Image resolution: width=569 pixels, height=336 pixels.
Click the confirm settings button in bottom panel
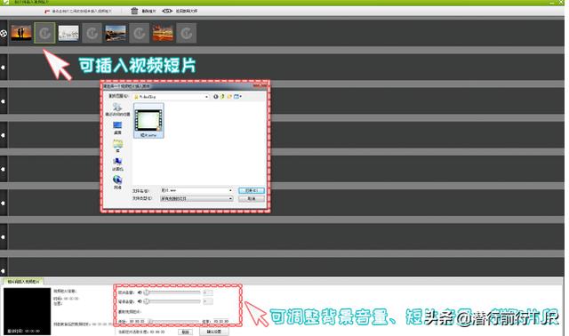(x=213, y=332)
